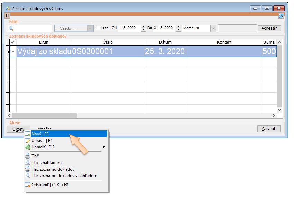Click the magnifier icon in the search field
Screen dimensions: 306x198
click(x=11, y=28)
